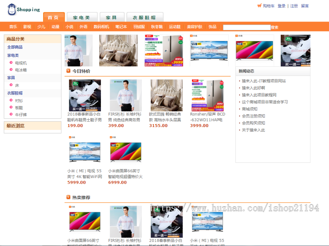Open the 注册 registration link
The width and height of the screenshot is (329, 246).
point(295,6)
